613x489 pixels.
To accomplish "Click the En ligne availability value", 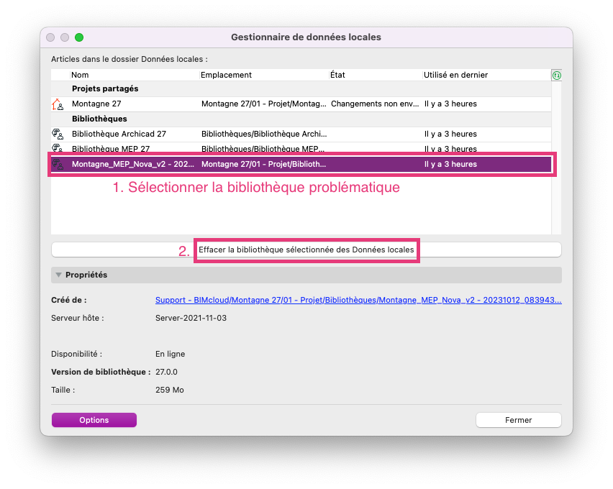I will [170, 354].
